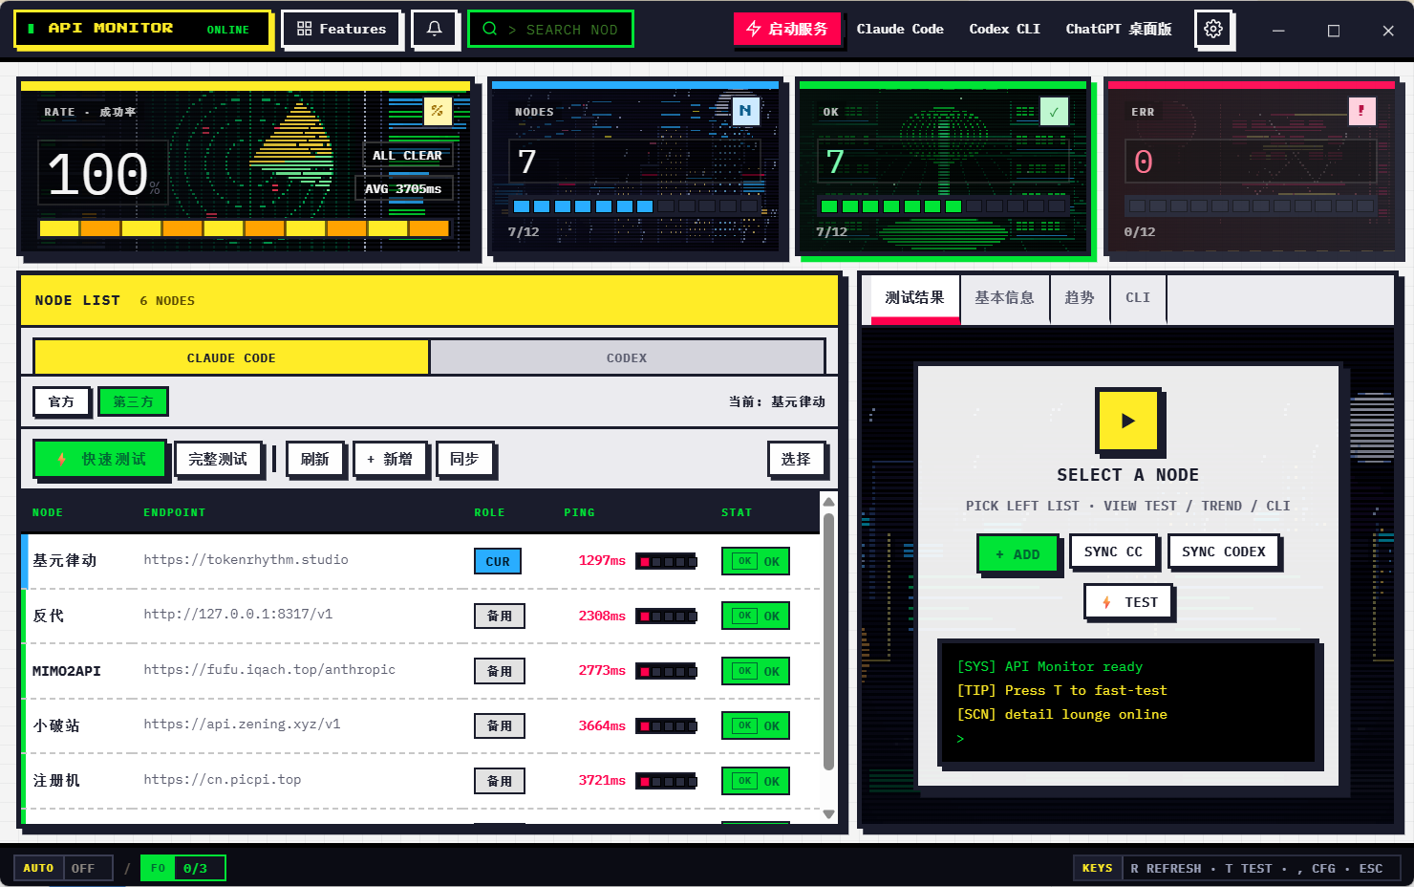Select the MIMO2API node row
This screenshot has width=1414, height=887.
[x=420, y=671]
